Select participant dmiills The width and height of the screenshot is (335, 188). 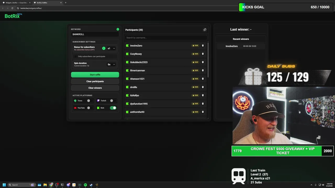[133, 87]
